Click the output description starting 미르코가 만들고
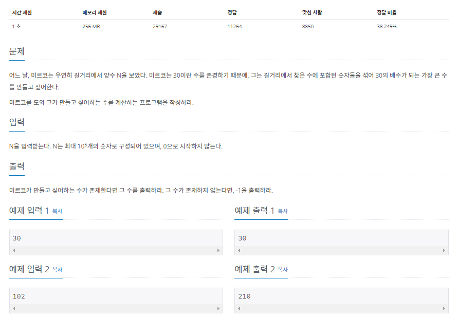458x318 pixels. coord(141,191)
